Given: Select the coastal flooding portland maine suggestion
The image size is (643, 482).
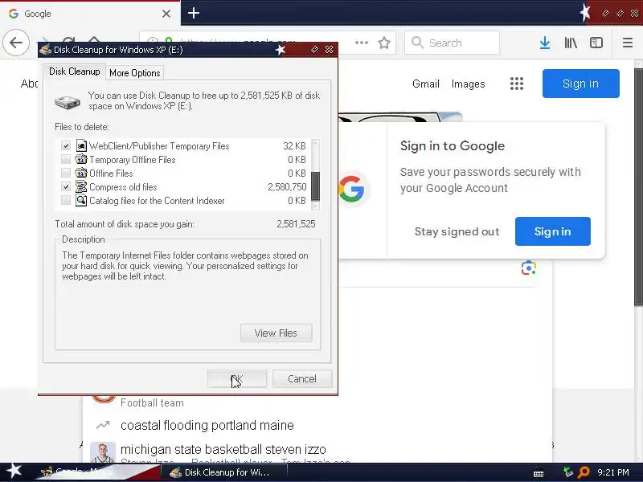Looking at the screenshot, I should [207, 426].
